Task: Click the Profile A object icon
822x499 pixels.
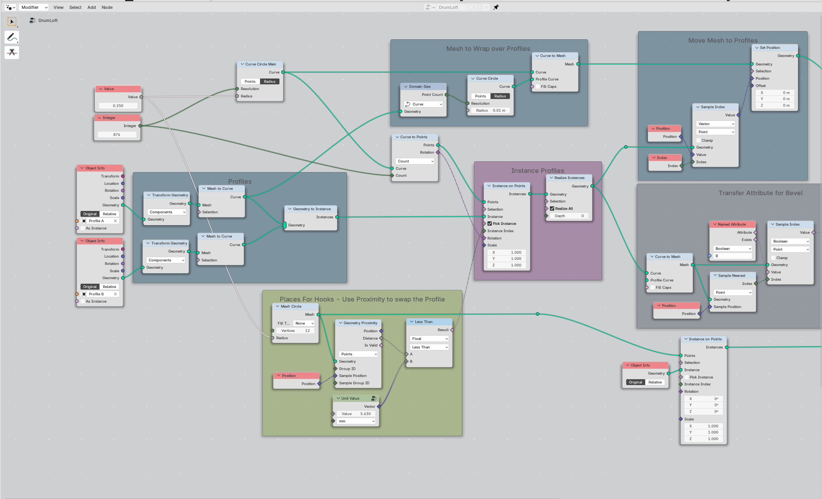Action: click(x=84, y=221)
